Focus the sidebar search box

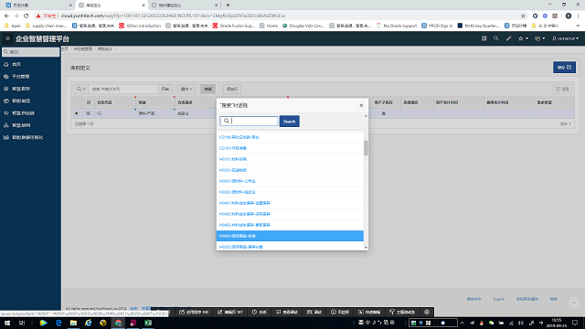30,52
